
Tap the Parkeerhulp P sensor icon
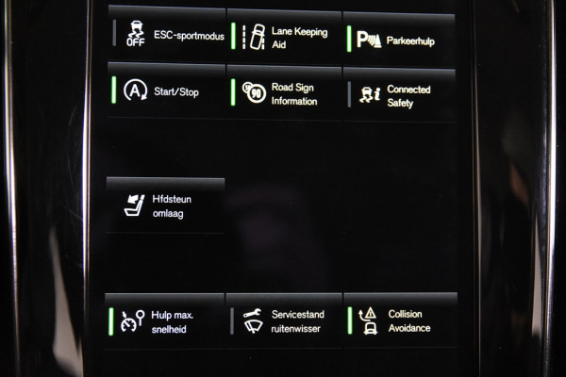[369, 40]
